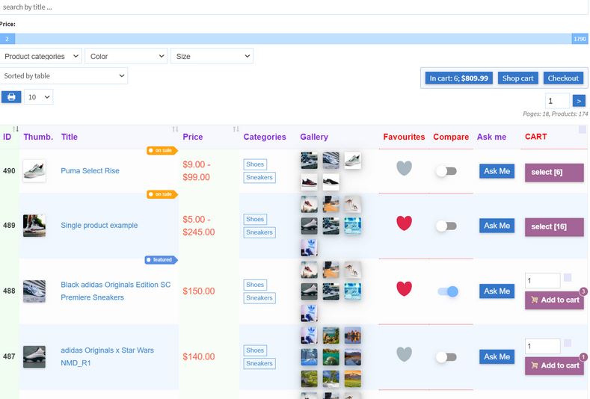Image resolution: width=590 pixels, height=399 pixels.
Task: Click Ask Me for adidas Star Wars NMD_R1
Action: pos(497,356)
